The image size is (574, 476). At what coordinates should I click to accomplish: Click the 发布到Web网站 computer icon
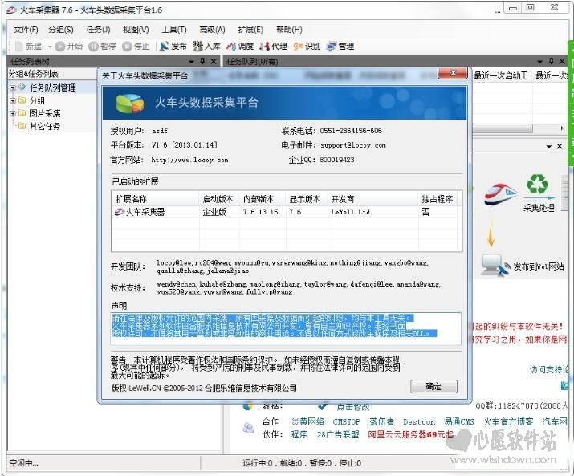click(x=495, y=265)
